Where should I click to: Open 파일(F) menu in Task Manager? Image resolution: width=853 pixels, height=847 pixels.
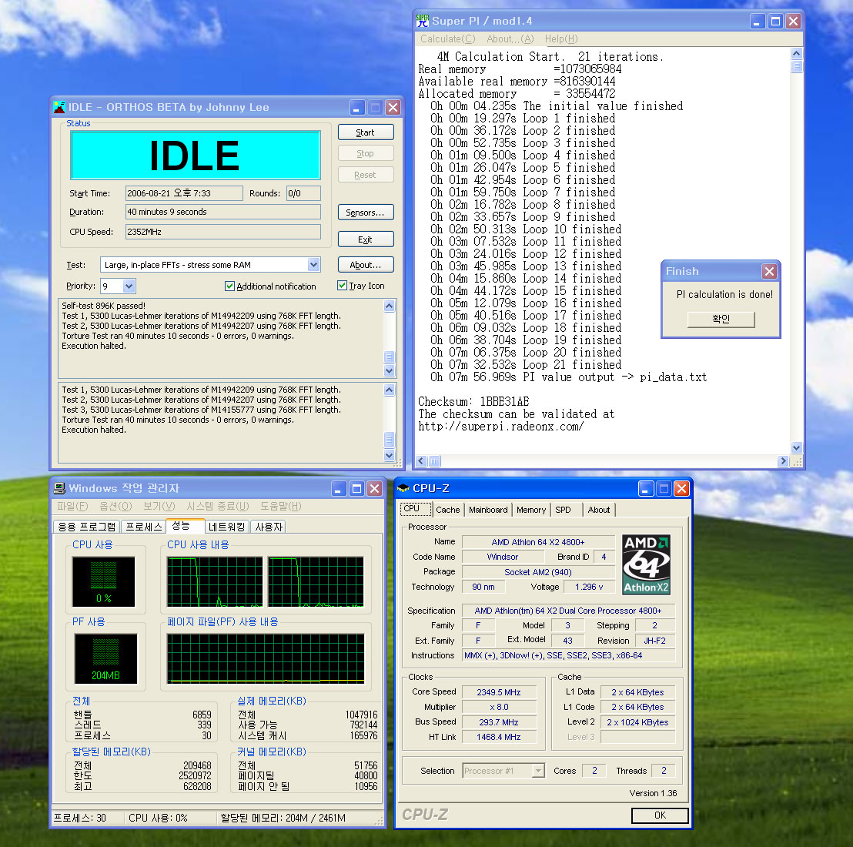pos(72,506)
